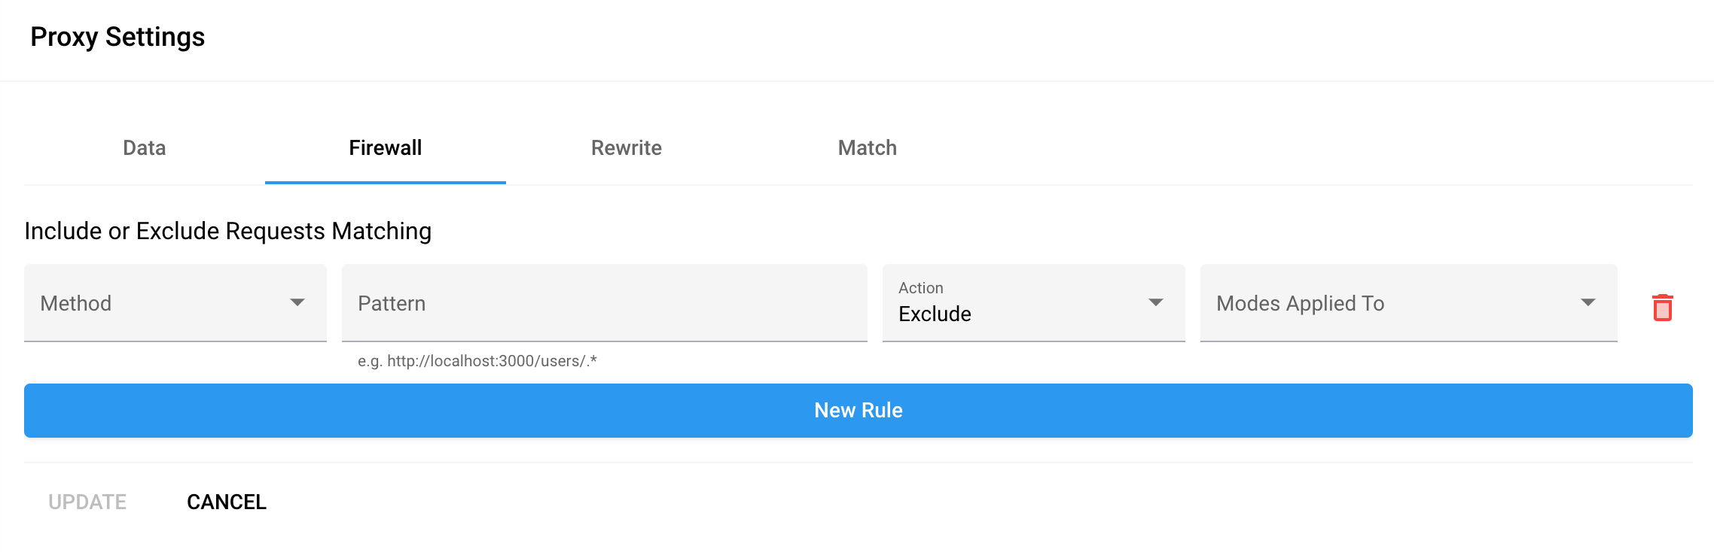The image size is (1714, 552).
Task: Open the Method dropdown field
Action: click(158, 303)
